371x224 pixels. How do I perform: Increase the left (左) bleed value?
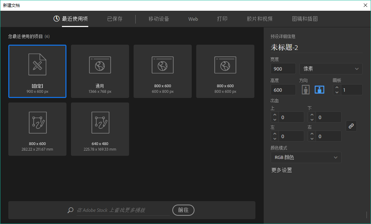tap(275, 134)
